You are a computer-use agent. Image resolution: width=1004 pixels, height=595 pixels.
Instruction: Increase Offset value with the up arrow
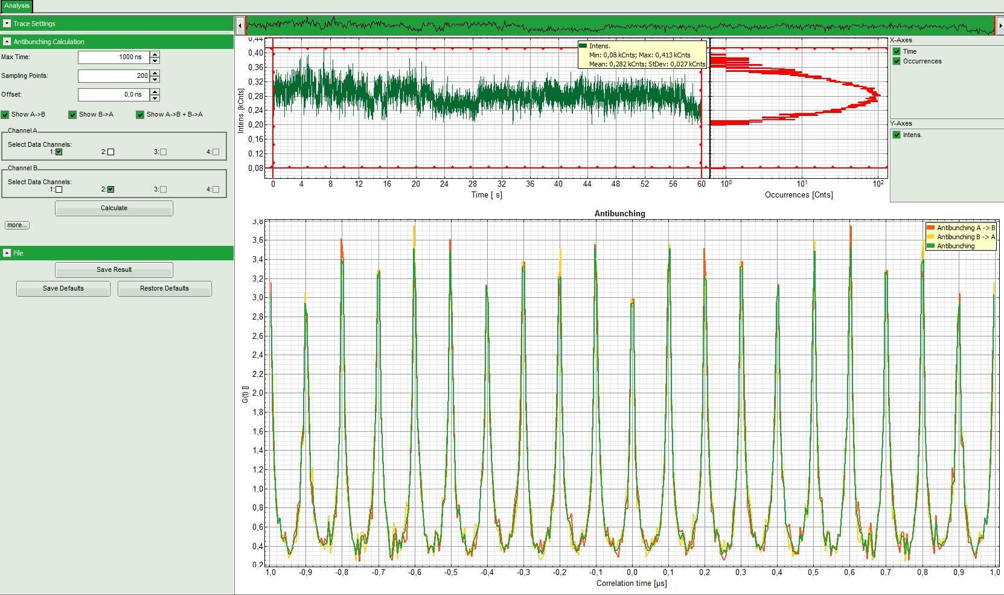click(155, 92)
